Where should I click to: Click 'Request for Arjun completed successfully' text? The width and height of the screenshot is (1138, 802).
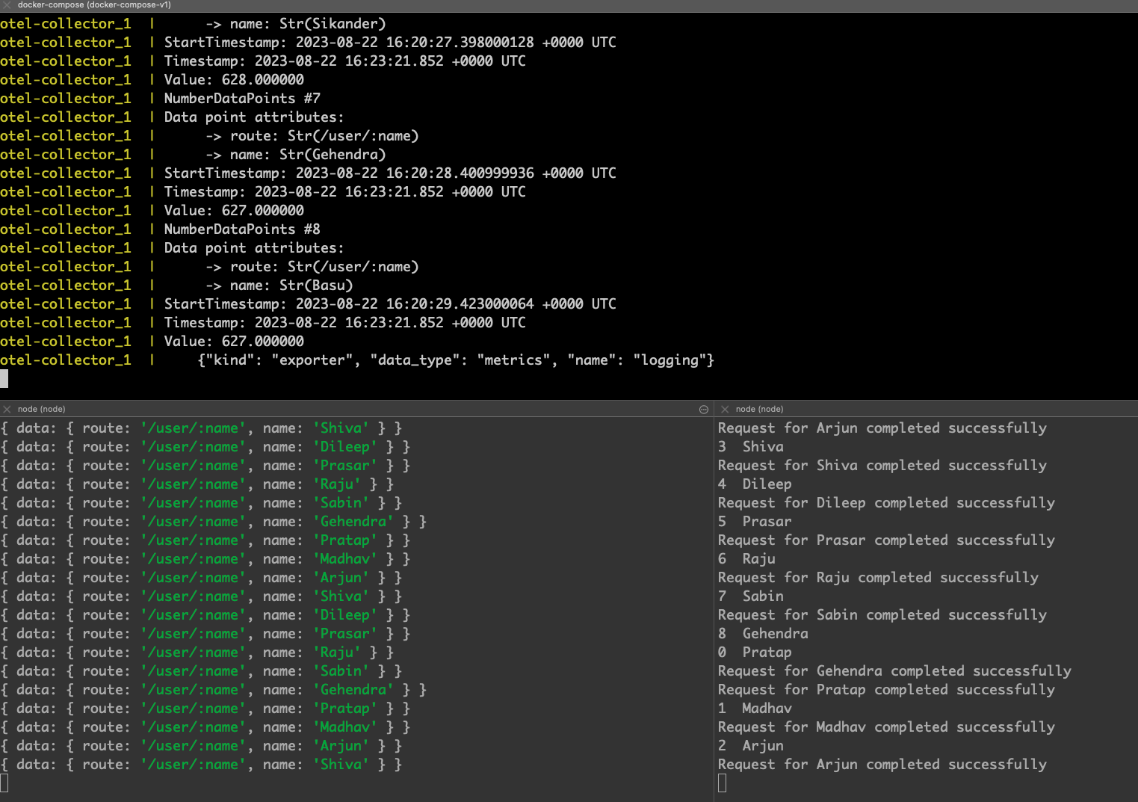pyautogui.click(x=882, y=428)
